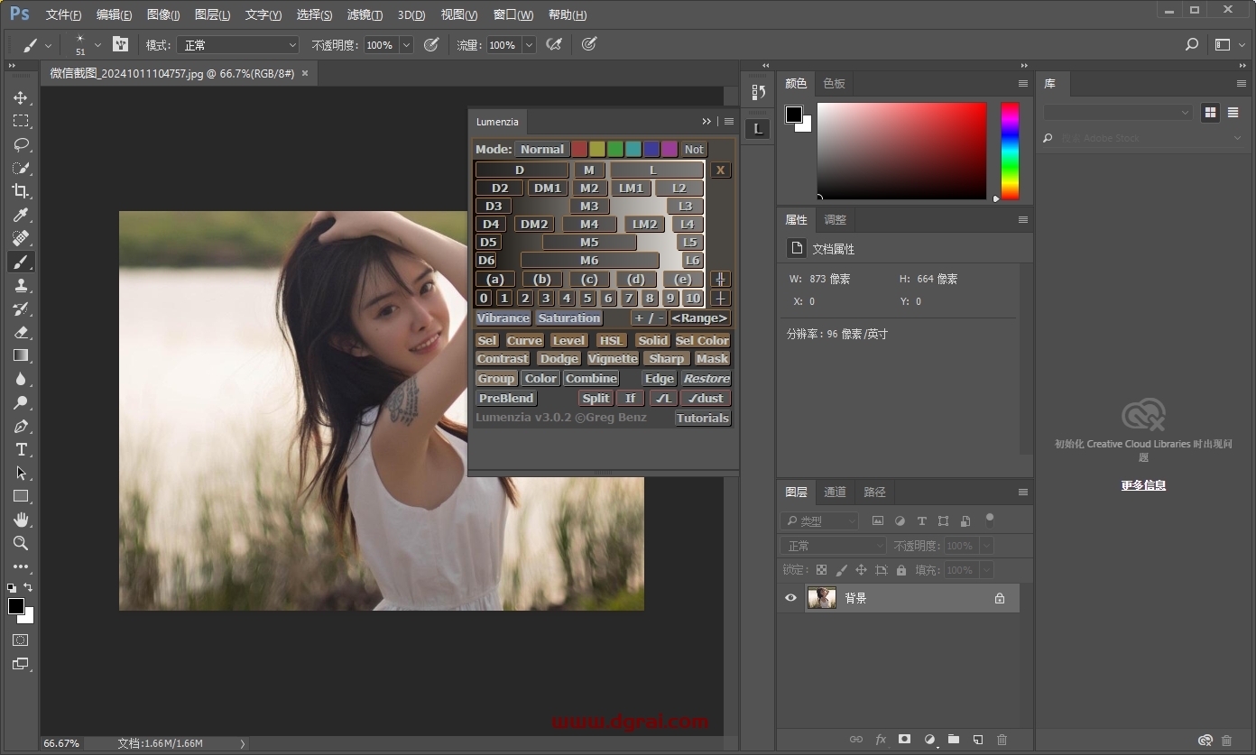Open the 图像(I) menu
This screenshot has width=1256, height=755.
click(163, 15)
